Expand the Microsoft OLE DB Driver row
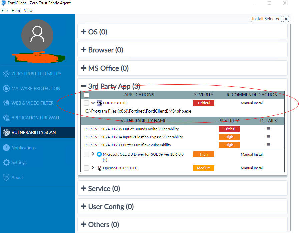Screen dimensions: 299x233 (93, 154)
